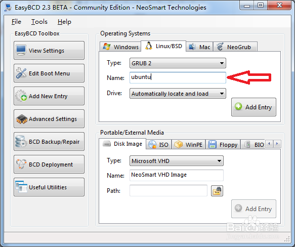Click the drive icon on the Disk Image tab
The height and width of the screenshot is (247, 295).
[x=107, y=144]
